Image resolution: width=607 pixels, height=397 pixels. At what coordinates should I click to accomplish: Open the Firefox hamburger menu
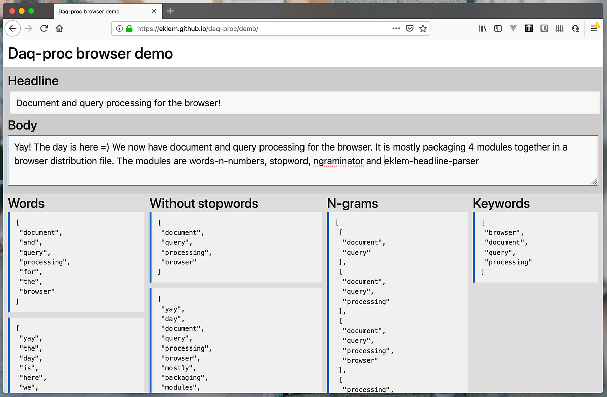point(594,28)
